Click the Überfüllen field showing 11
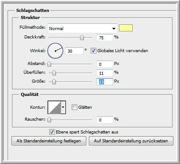 104,73
